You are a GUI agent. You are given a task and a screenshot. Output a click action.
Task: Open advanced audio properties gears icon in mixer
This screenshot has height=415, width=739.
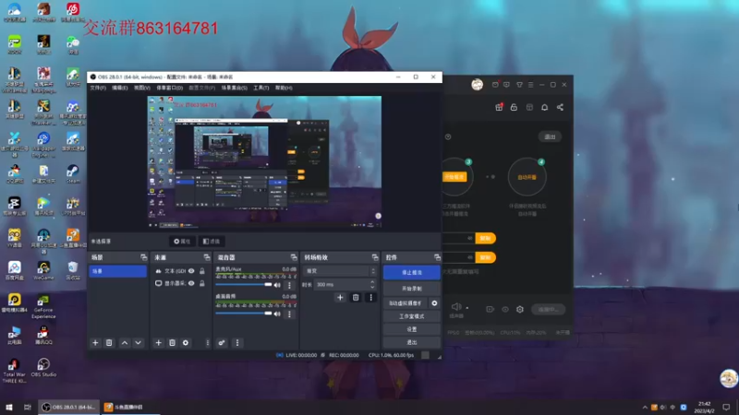(x=222, y=343)
